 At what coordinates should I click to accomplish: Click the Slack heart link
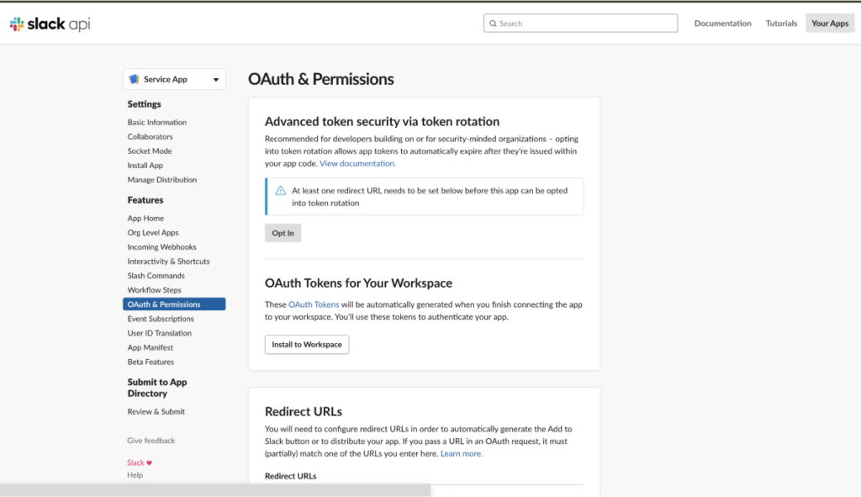(x=140, y=463)
